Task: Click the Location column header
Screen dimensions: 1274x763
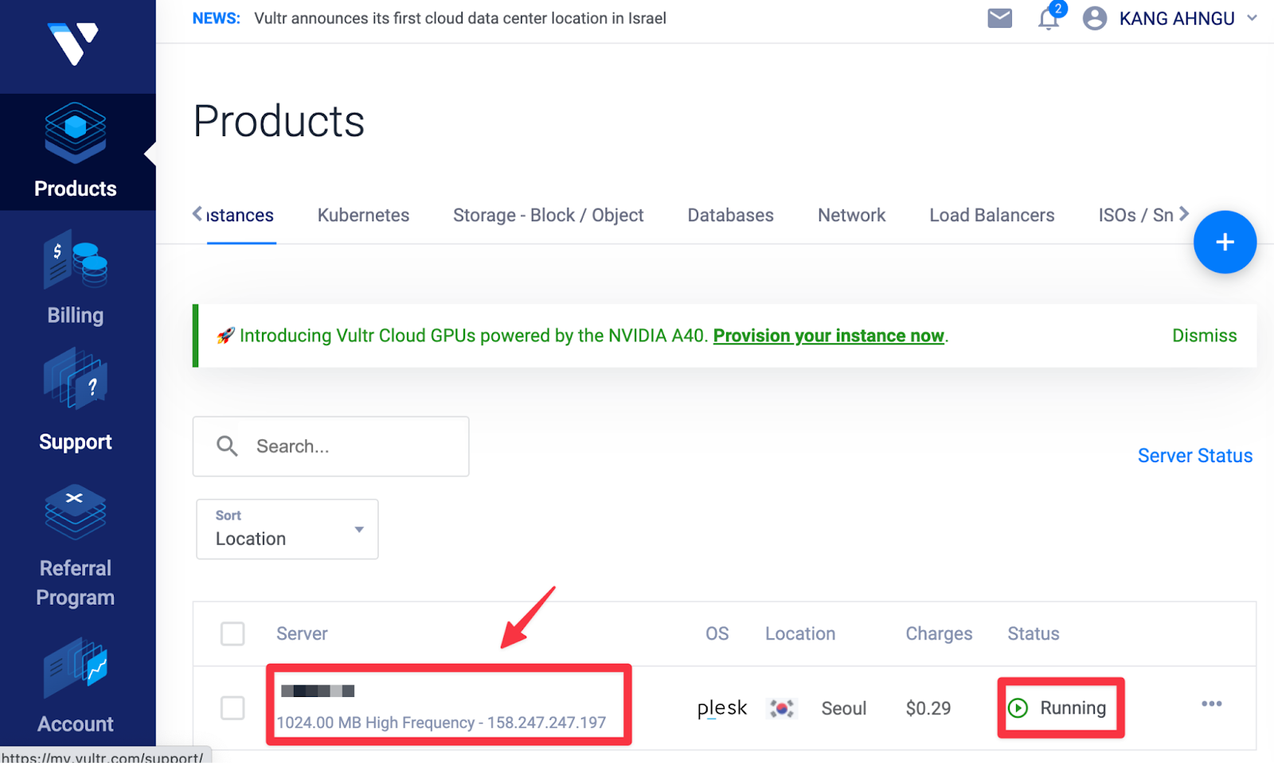Action: pyautogui.click(x=800, y=634)
